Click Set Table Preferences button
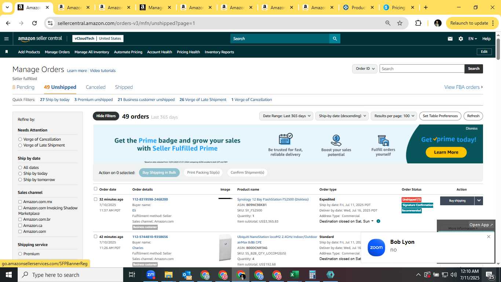 (440, 116)
